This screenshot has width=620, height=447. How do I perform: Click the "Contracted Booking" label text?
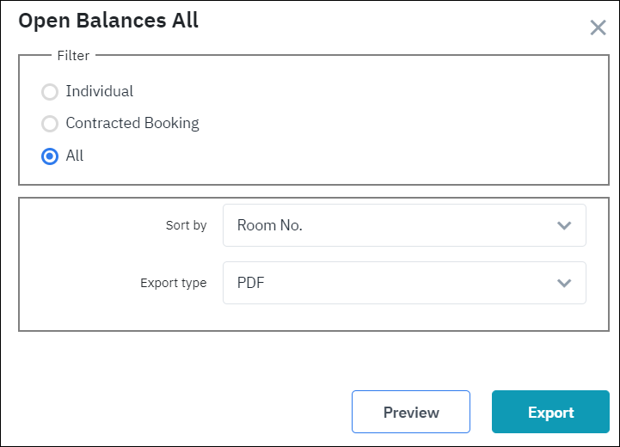[132, 123]
